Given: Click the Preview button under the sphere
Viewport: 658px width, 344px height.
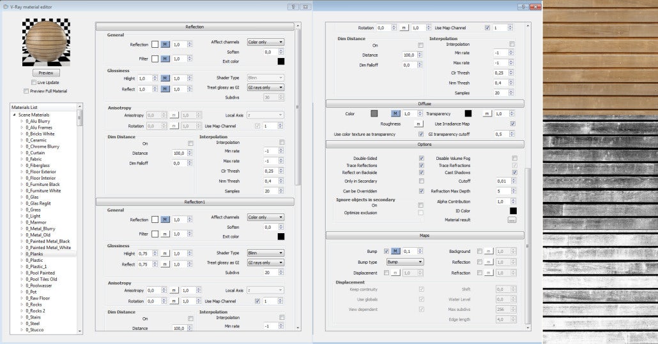Looking at the screenshot, I should [45, 73].
